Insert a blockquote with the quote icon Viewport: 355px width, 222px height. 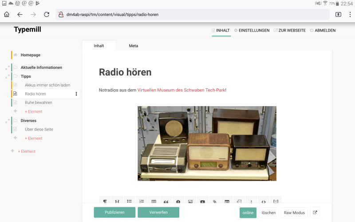tap(166, 201)
